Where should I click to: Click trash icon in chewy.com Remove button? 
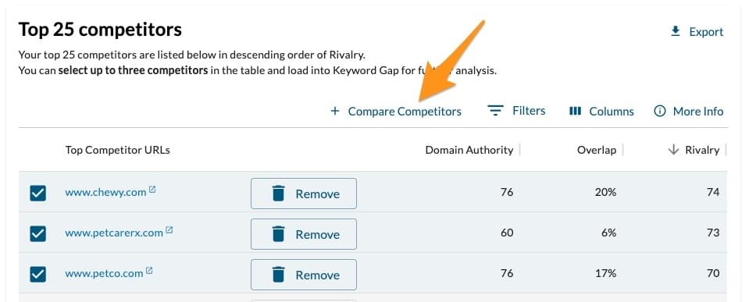click(279, 194)
